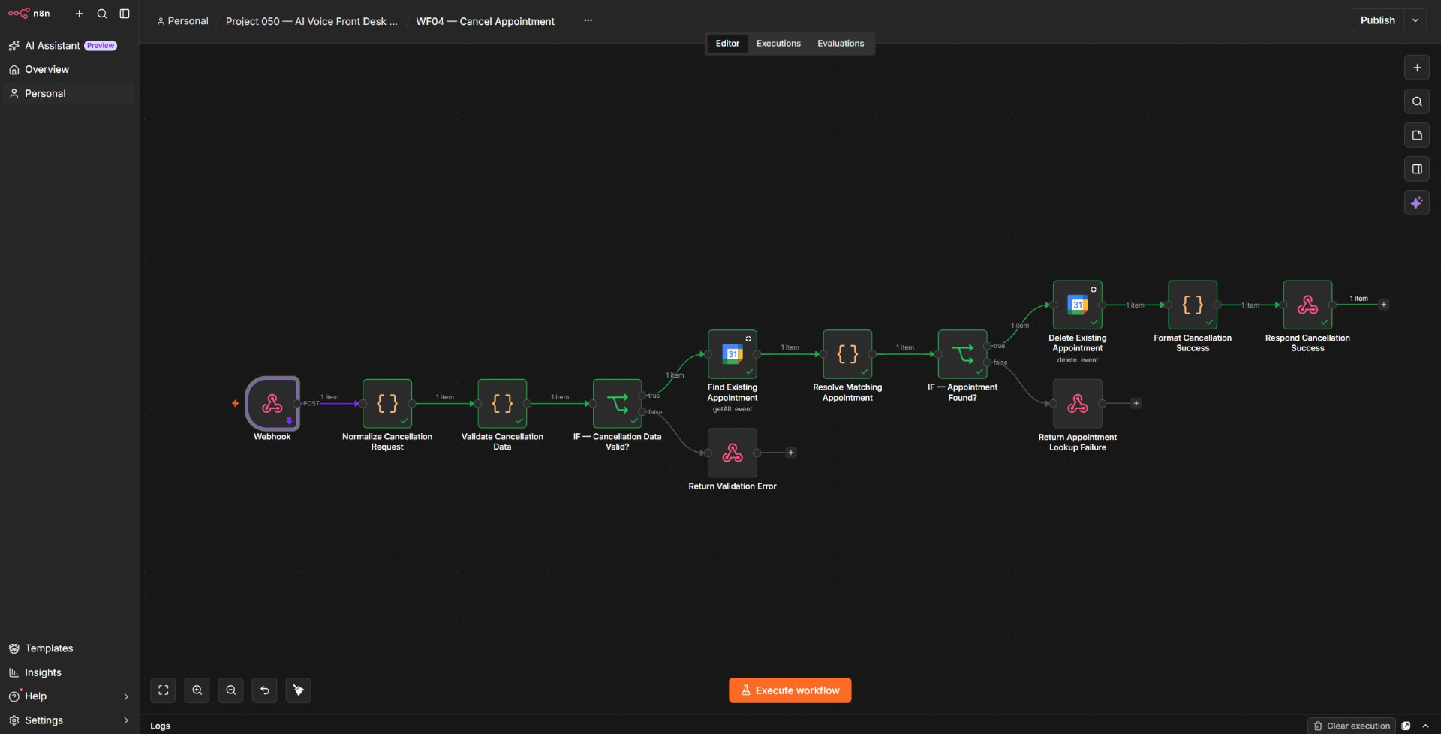Expand the Settings submenu
Screen dimensions: 1441x734
126,720
